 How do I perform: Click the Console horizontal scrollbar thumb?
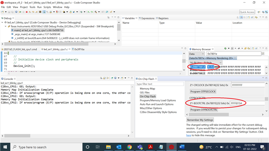coord(17,135)
